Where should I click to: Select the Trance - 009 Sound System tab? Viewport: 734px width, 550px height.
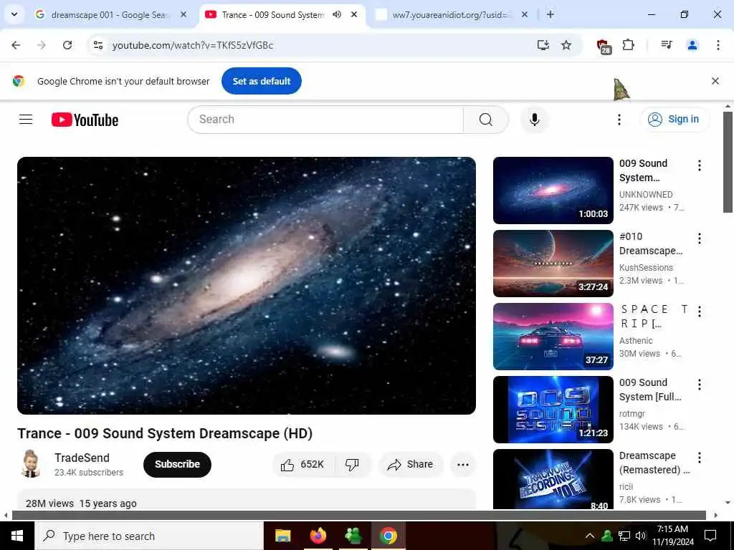pos(272,15)
